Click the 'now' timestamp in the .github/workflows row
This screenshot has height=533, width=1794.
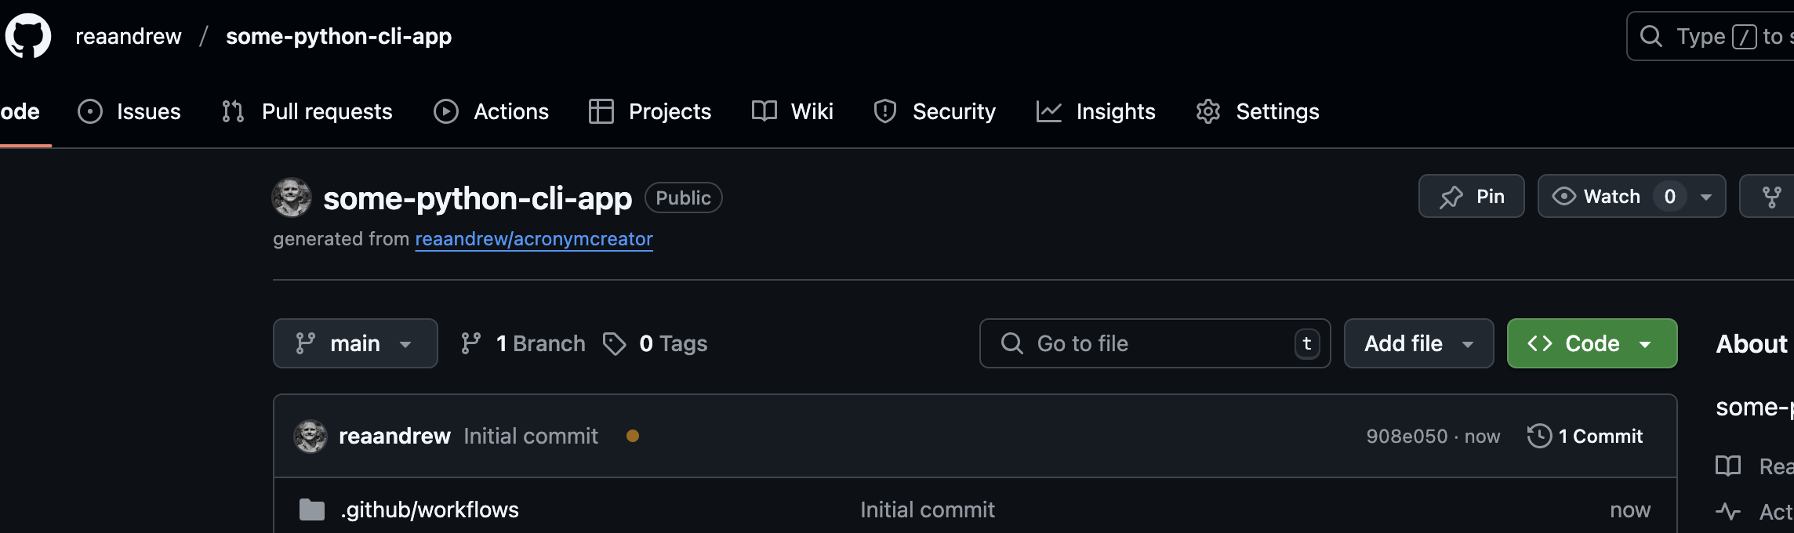1630,510
